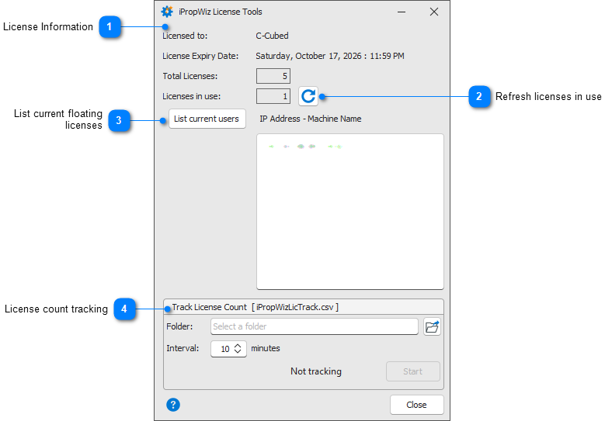Click the Select a folder input field
The image size is (605, 421).
pos(314,326)
